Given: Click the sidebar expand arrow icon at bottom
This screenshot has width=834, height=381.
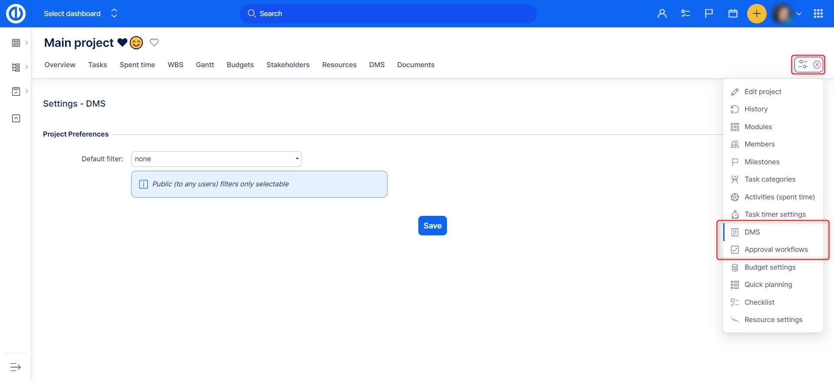Looking at the screenshot, I should (x=16, y=367).
